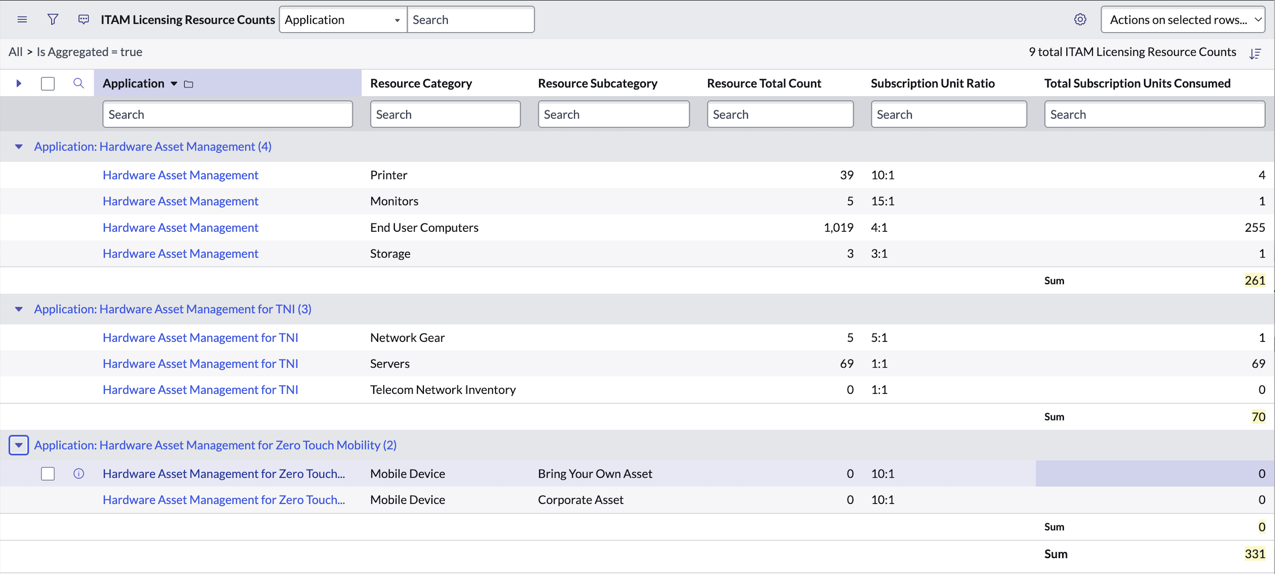
Task: Click the group folder icon beside Application header
Action: coord(188,84)
